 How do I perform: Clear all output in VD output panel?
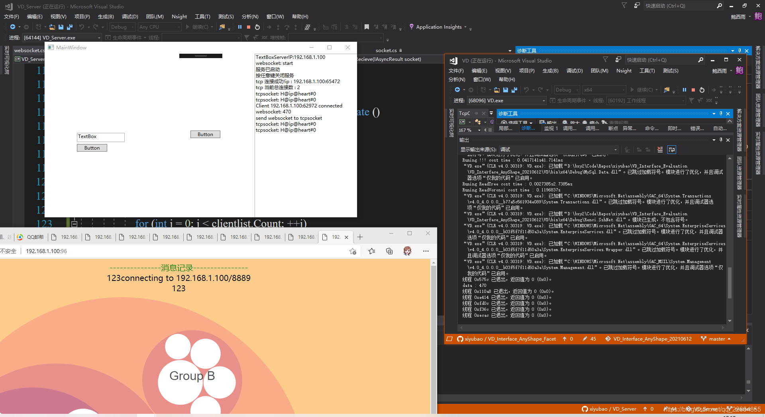[660, 150]
